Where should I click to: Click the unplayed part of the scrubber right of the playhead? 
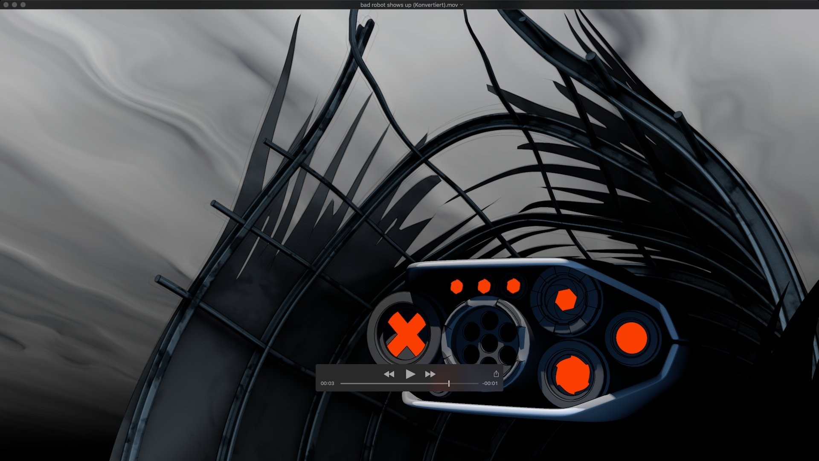point(464,384)
